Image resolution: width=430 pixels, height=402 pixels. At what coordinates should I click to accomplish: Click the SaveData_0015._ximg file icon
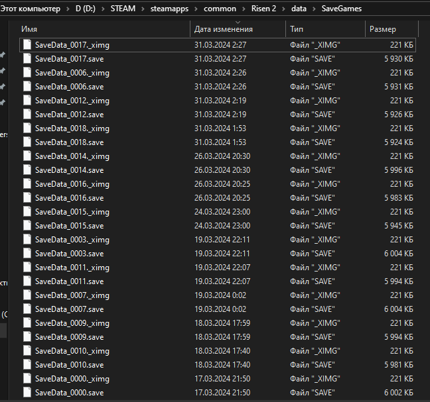27,211
